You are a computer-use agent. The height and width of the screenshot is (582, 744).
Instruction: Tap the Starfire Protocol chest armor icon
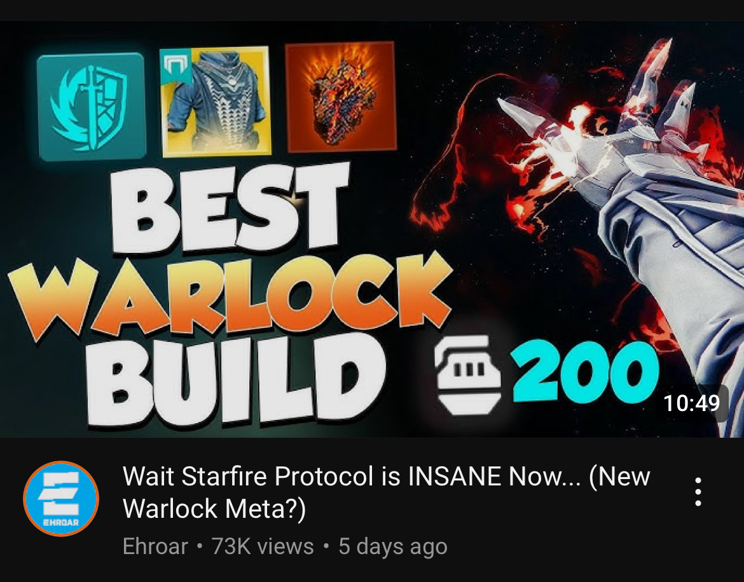point(216,101)
